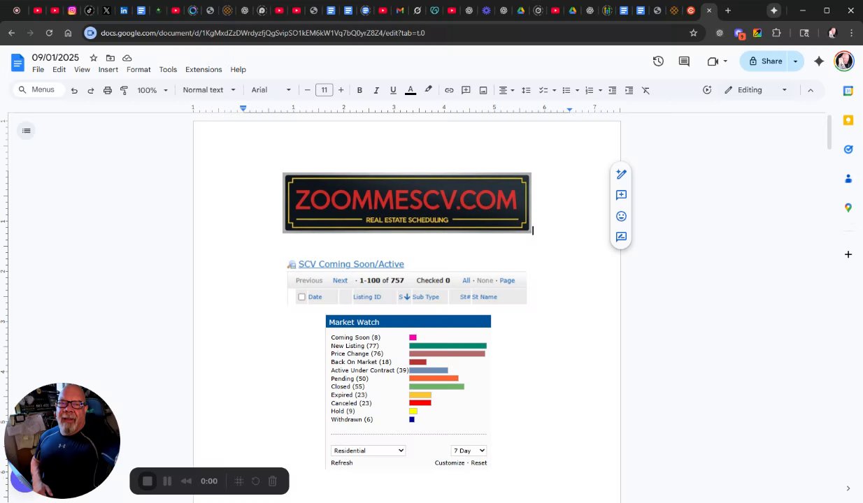Image resolution: width=863 pixels, height=503 pixels.
Task: Show document outline tabs icon
Action: 26,131
